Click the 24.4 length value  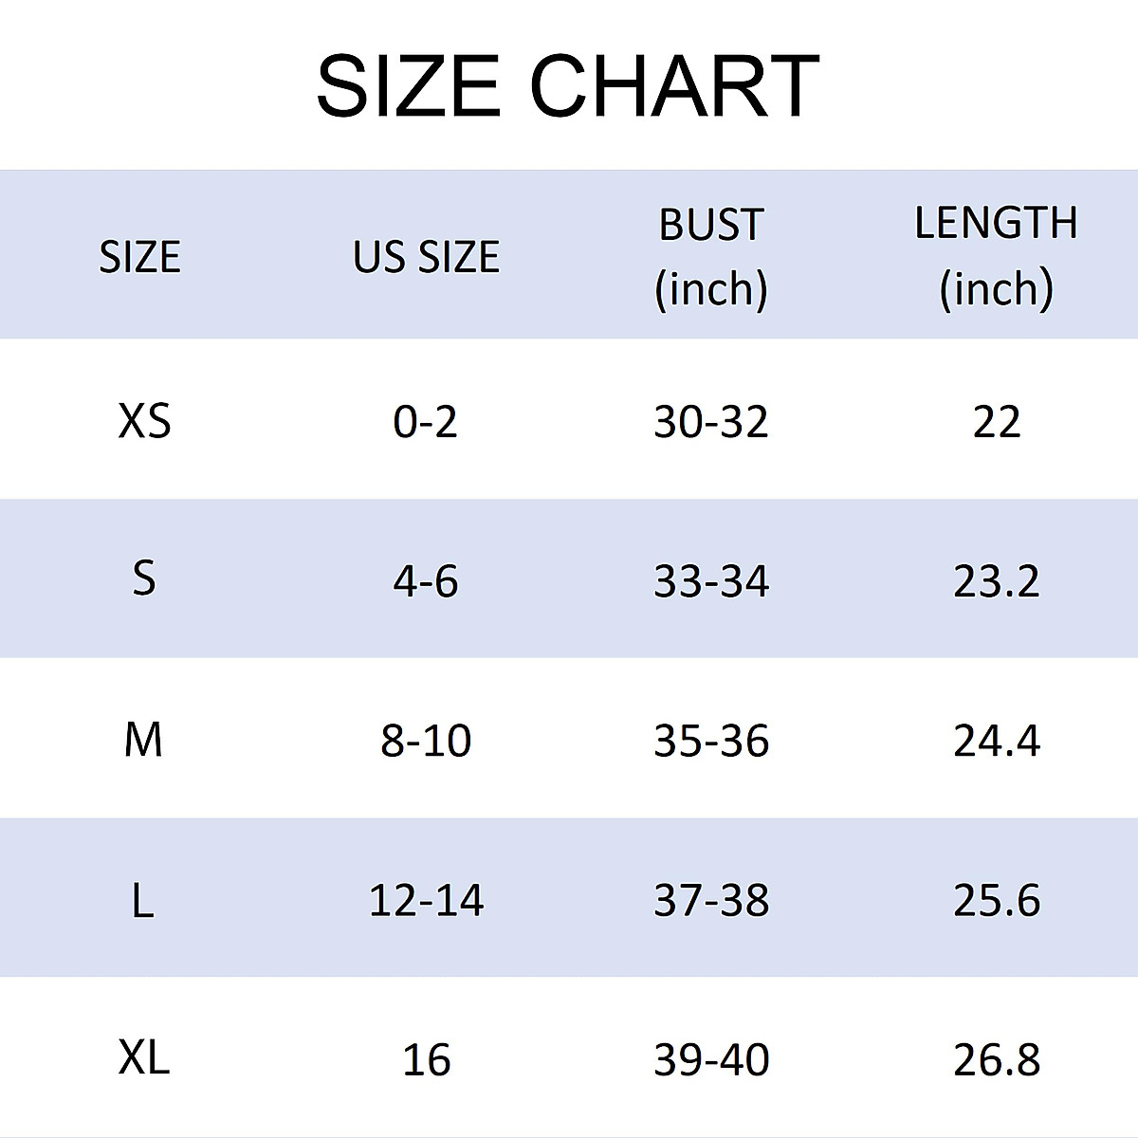click(x=996, y=741)
